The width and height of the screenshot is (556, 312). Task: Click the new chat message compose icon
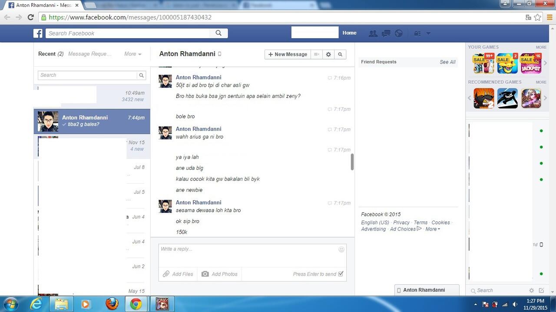tap(541, 290)
